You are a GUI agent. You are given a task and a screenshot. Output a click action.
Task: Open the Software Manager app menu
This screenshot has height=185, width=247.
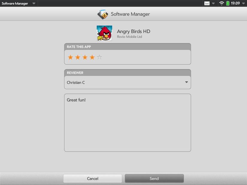pyautogui.click(x=19, y=3)
